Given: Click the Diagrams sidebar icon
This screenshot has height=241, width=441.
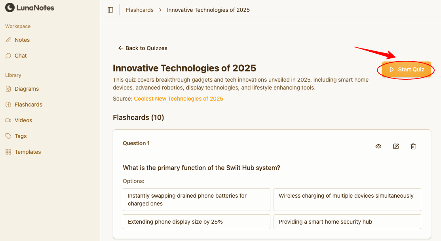Looking at the screenshot, I should [x=8, y=89].
